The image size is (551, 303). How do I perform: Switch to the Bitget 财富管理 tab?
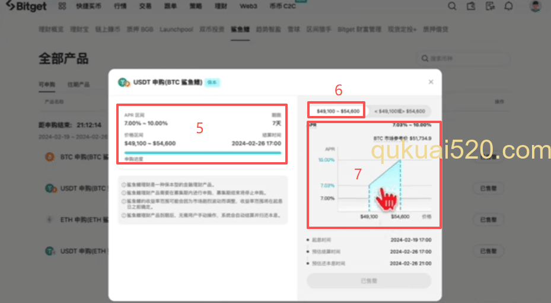pyautogui.click(x=359, y=30)
